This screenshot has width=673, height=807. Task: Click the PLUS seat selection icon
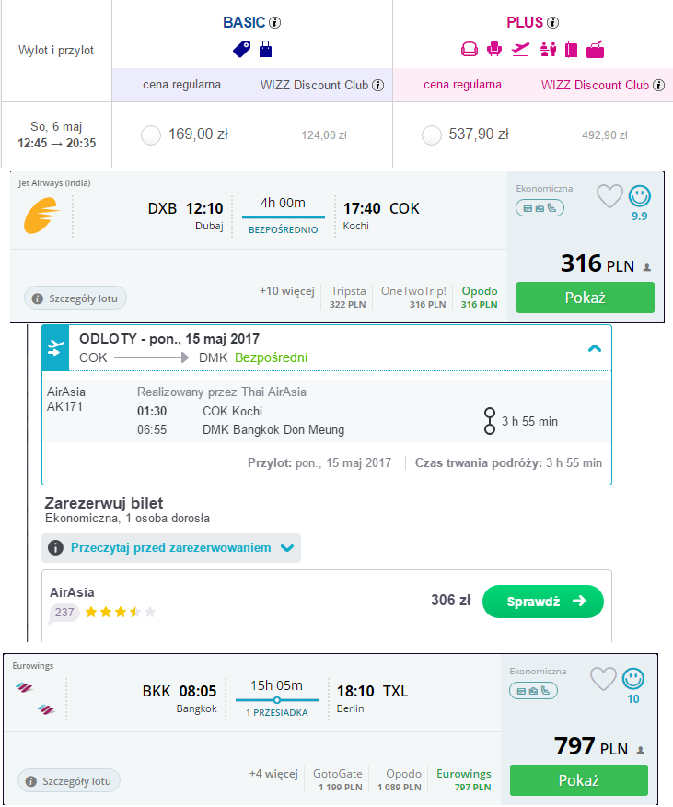tap(494, 50)
